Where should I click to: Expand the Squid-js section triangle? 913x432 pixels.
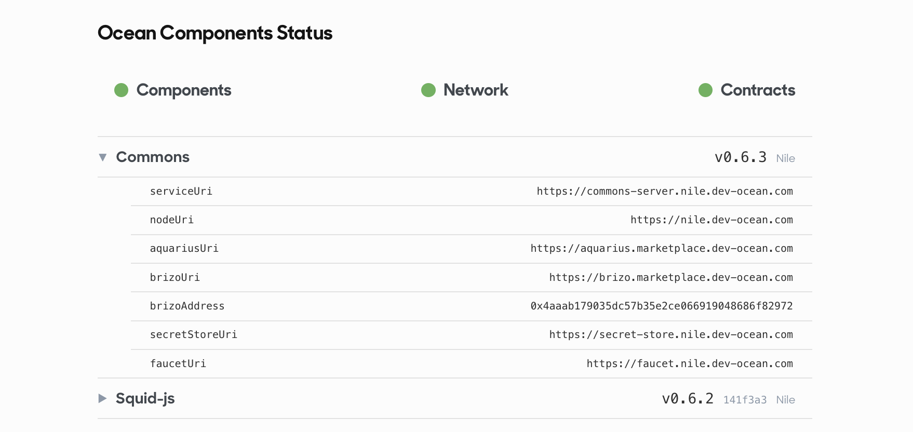pyautogui.click(x=103, y=398)
